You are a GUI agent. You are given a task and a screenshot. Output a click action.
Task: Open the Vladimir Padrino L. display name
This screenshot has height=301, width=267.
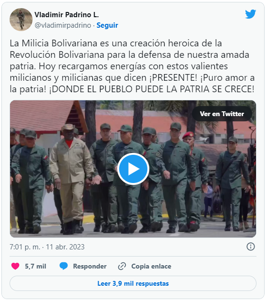coord(67,15)
